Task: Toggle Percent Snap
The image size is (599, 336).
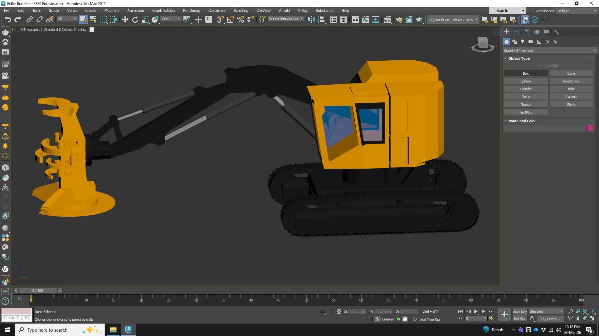Action: pyautogui.click(x=240, y=20)
